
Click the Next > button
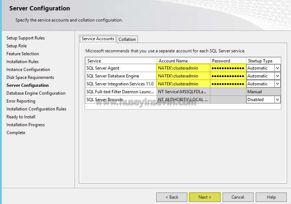pyautogui.click(x=205, y=197)
